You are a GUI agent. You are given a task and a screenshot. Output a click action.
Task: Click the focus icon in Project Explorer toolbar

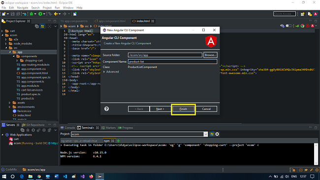coord(49,26)
